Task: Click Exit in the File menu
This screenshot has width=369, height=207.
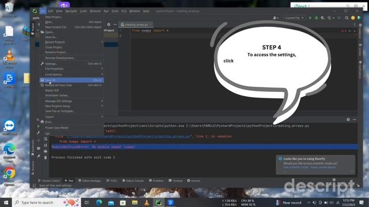Action: click(71, 133)
